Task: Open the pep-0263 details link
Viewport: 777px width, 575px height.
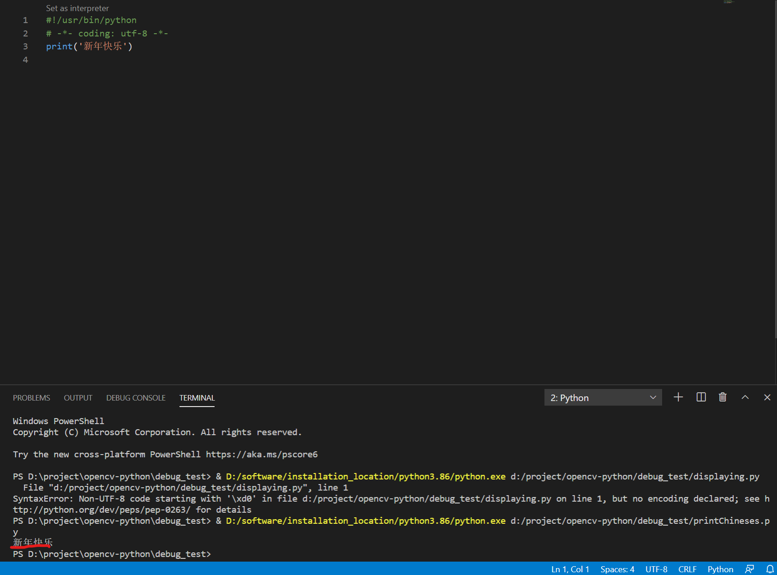Action: (x=101, y=509)
